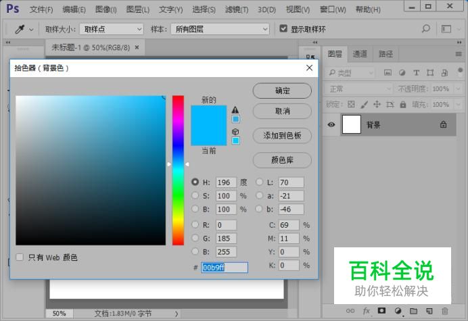Image resolution: width=468 pixels, height=321 pixels.
Task: Open the 样本 所有图层 dropdown
Action: point(220,29)
